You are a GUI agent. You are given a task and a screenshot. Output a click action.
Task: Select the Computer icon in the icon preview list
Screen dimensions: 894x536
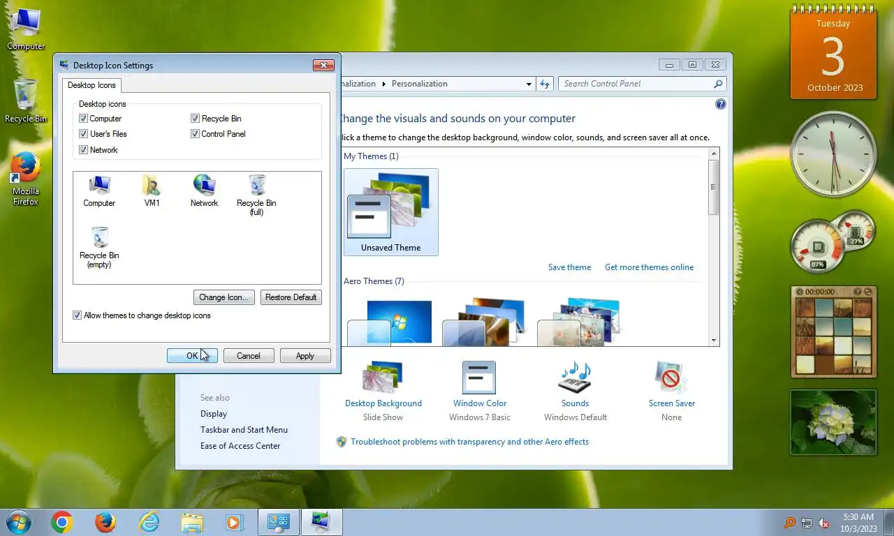click(99, 191)
